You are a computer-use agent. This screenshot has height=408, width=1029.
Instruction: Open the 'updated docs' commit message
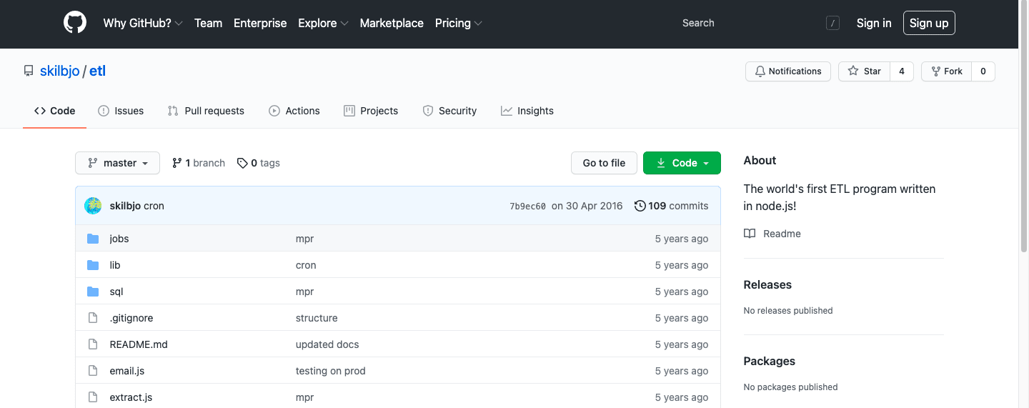click(327, 344)
